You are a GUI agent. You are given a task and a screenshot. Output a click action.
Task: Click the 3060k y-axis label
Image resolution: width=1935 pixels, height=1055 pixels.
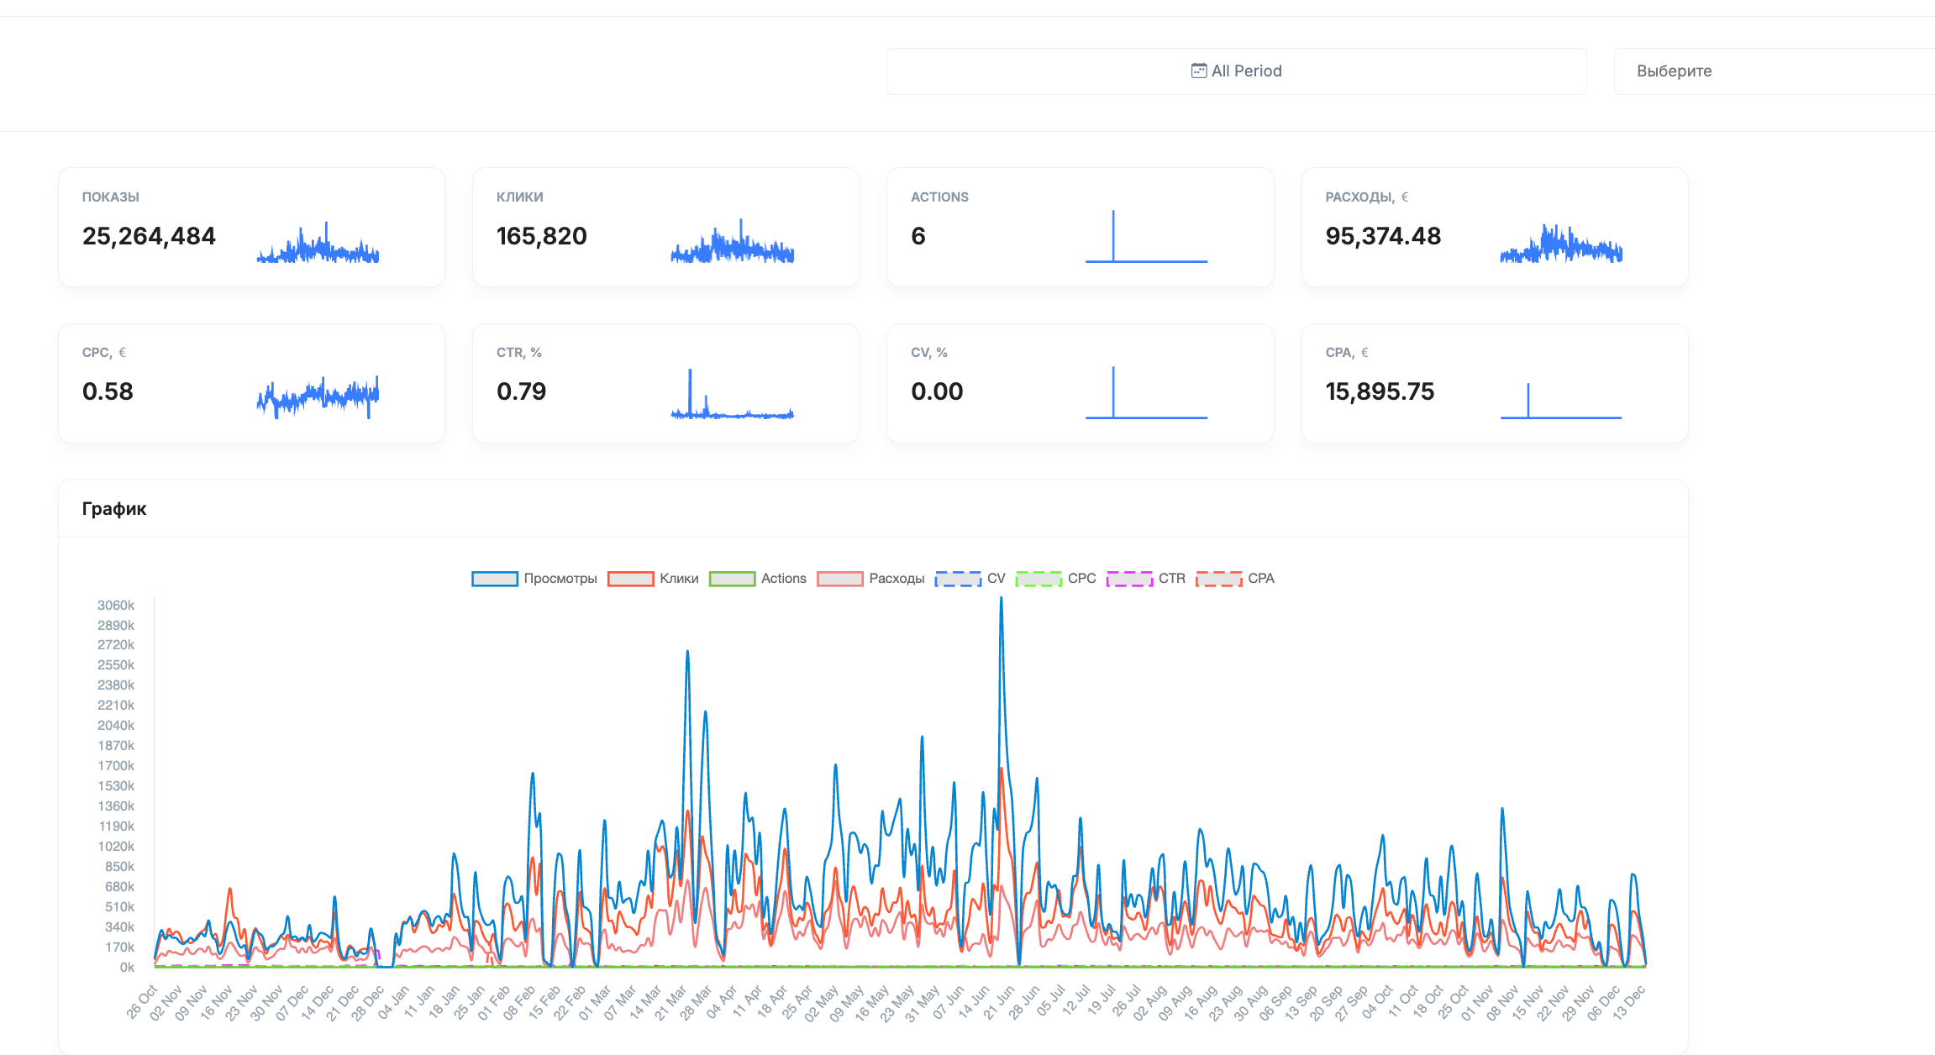(116, 606)
